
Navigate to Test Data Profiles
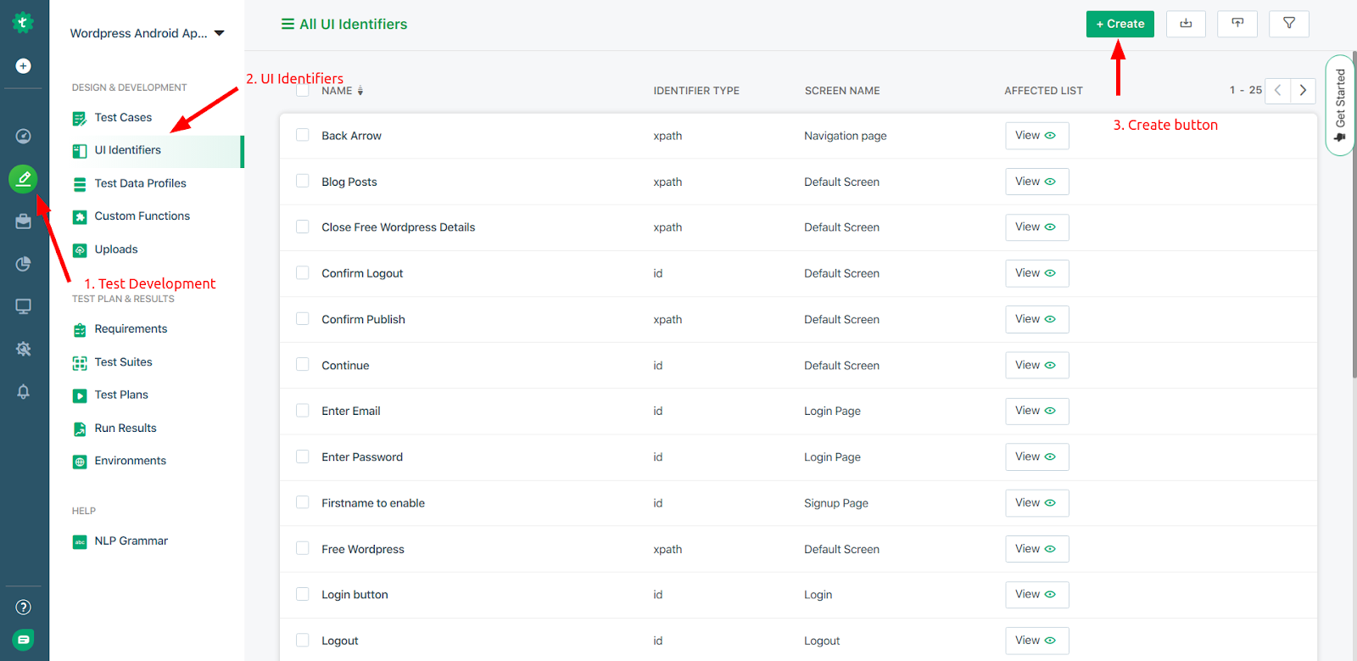140,183
